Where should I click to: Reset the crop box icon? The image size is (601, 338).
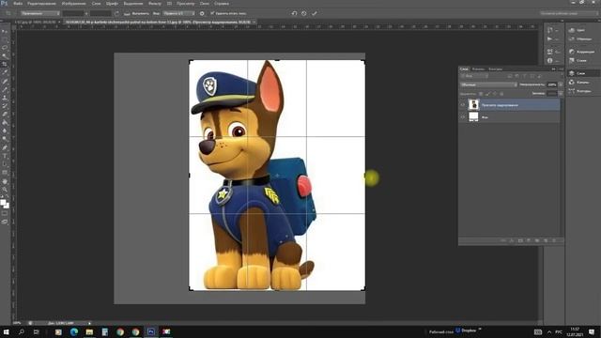tap(294, 13)
